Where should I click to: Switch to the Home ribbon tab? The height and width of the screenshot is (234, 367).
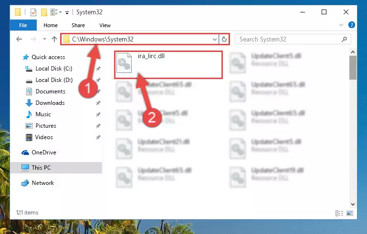pos(51,25)
